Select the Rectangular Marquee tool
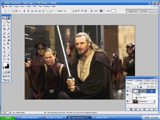160x120 pixels. point(4,22)
